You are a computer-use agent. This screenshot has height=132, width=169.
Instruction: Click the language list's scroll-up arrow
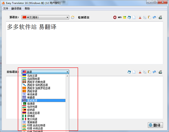point(67,76)
